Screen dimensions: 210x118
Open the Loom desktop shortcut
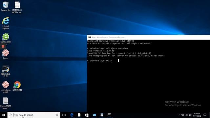(6, 54)
